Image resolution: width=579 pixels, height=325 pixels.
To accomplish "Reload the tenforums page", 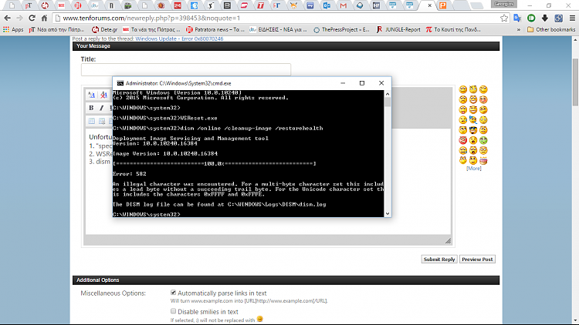I will [x=32, y=18].
